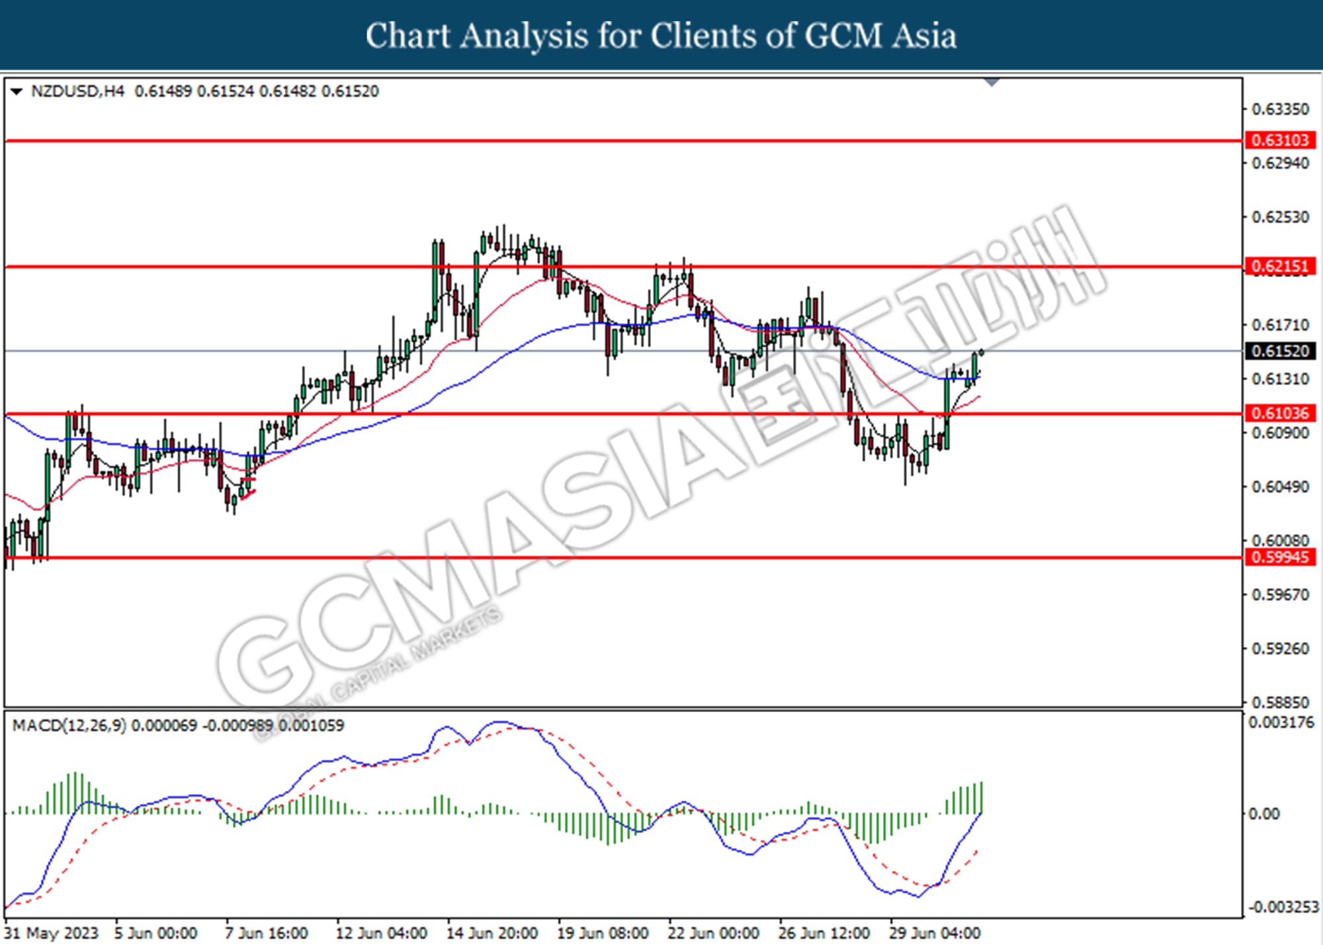Viewport: 1323px width, 945px height.
Task: Click the 0.60490 price axis value
Action: [x=1280, y=487]
